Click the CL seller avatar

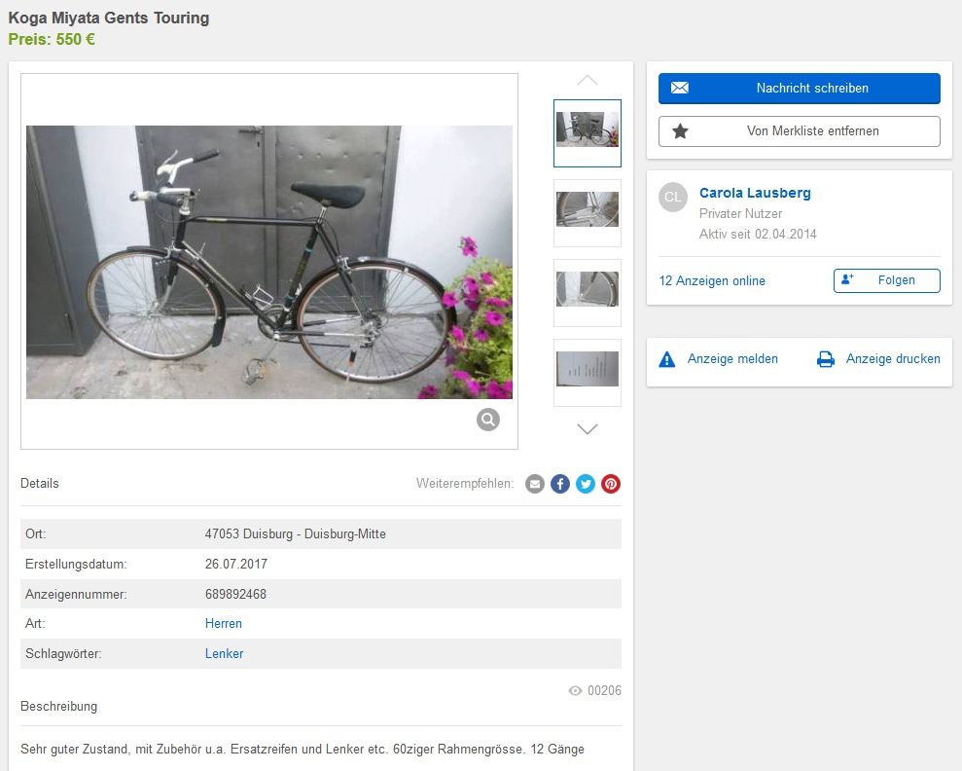(x=673, y=197)
